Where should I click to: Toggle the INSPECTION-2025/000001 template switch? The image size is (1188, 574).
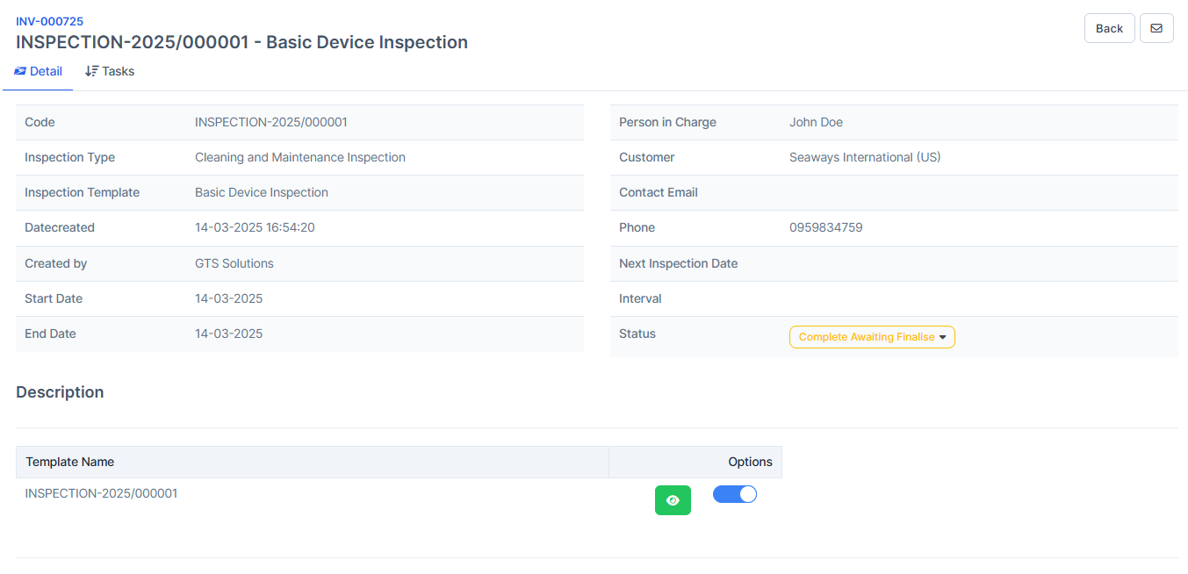click(x=735, y=494)
